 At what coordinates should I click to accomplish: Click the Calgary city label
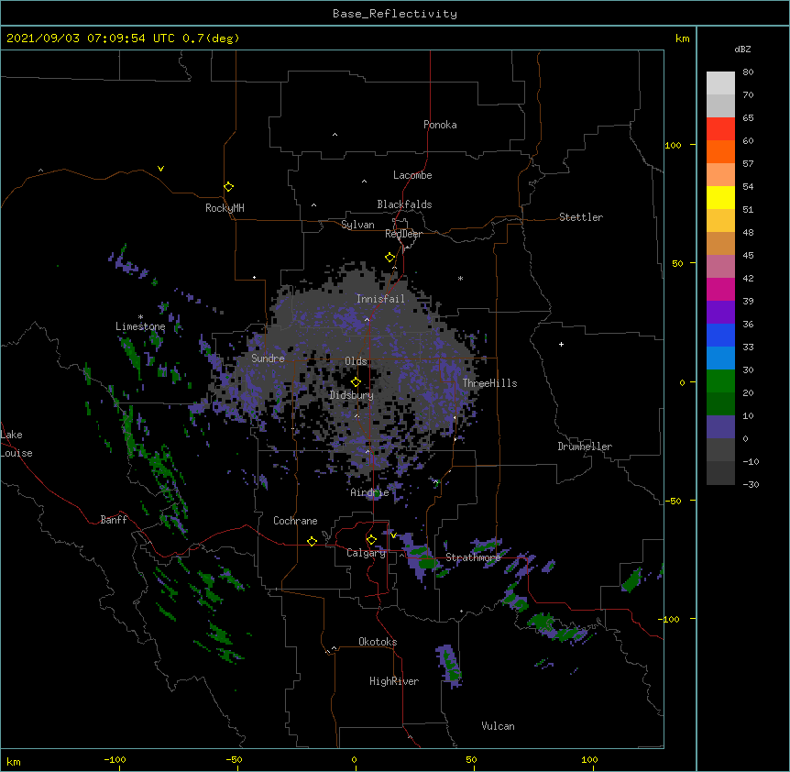tap(366, 553)
